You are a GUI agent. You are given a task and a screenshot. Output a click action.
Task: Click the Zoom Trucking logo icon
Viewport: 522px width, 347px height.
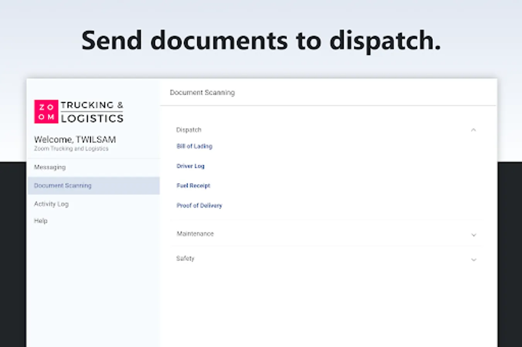coord(46,112)
